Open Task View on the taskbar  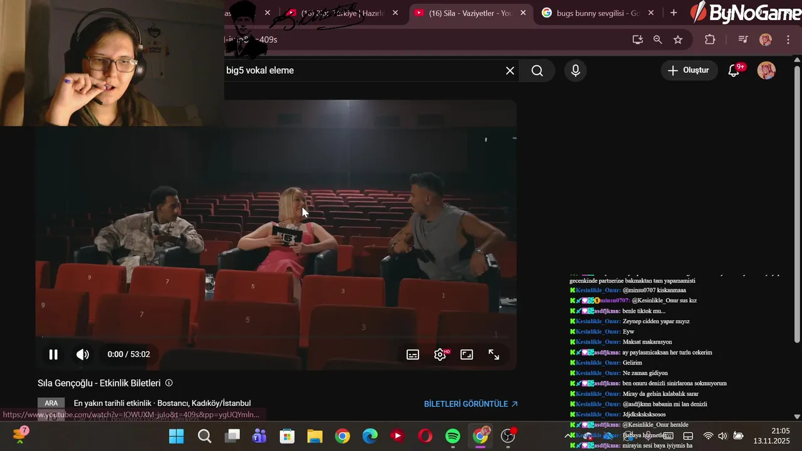[x=232, y=436]
